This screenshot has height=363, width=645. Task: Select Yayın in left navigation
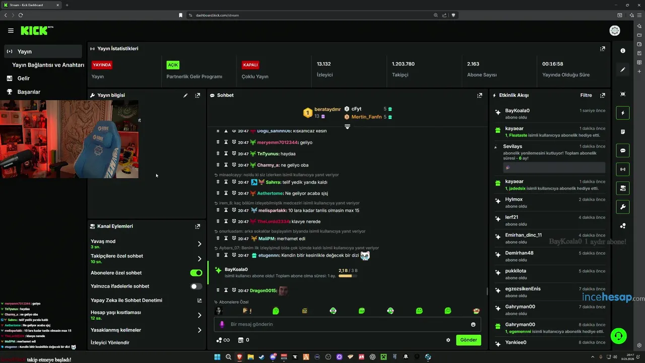tap(43, 51)
